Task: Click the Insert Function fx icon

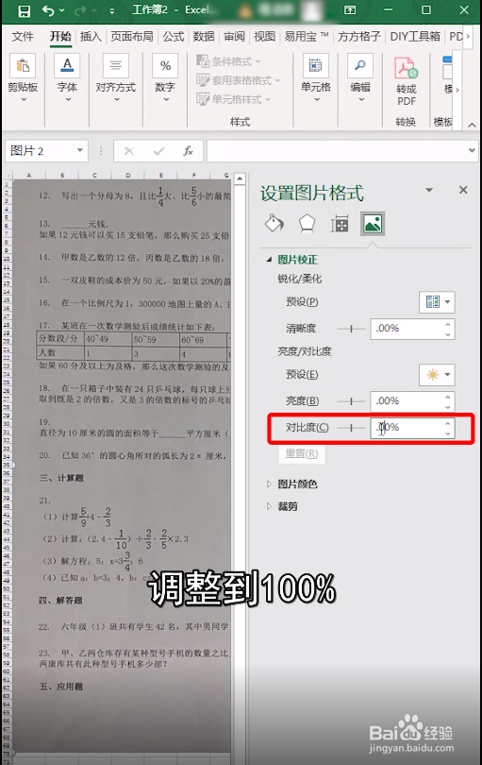Action: [188, 151]
